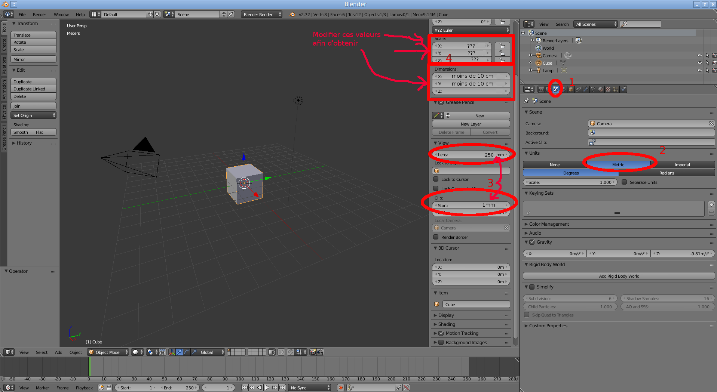
Task: Disable the Gravity checkbox
Action: tap(532, 242)
